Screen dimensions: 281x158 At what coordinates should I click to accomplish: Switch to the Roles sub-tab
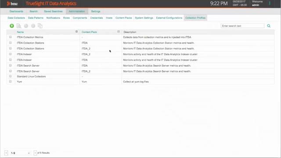(66, 18)
